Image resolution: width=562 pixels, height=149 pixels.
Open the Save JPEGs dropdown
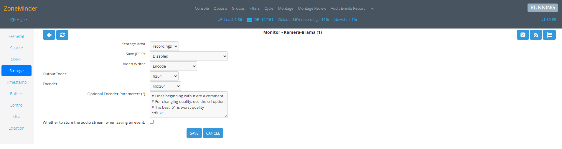pos(189,56)
